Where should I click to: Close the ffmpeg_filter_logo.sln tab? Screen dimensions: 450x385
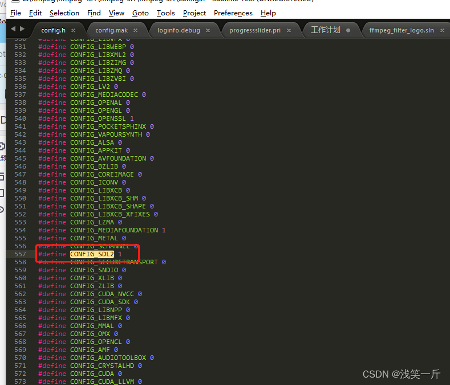(x=442, y=30)
